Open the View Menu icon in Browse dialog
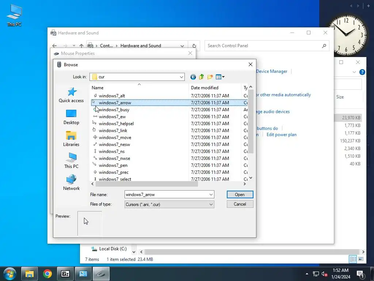 tap(220, 77)
